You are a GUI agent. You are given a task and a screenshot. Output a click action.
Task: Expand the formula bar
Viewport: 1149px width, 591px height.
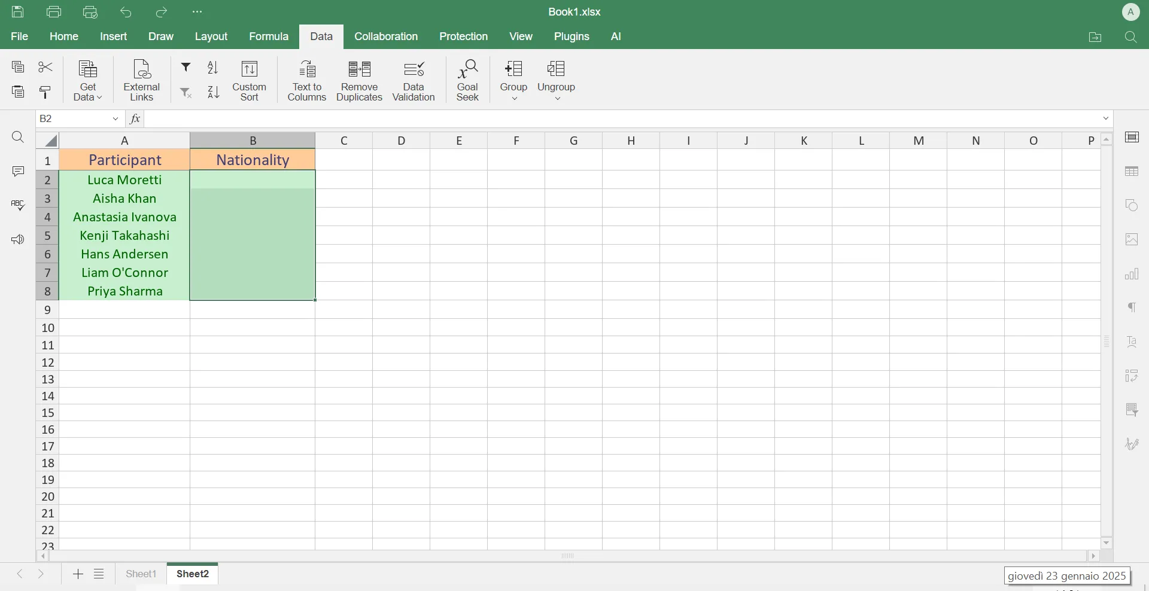(1106, 118)
